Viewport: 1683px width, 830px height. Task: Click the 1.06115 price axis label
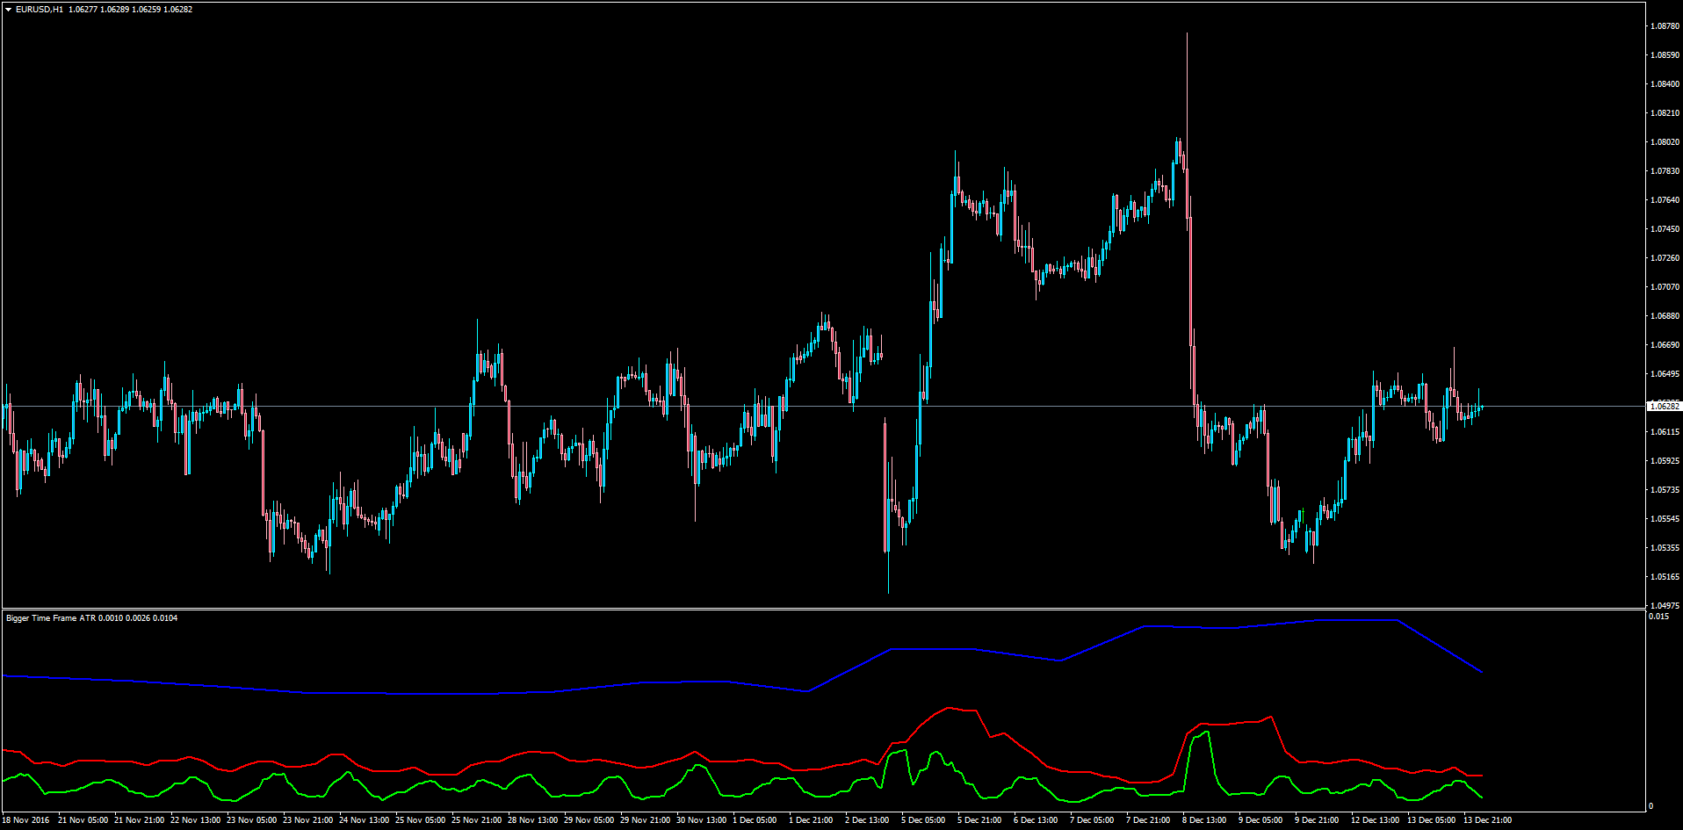click(x=1665, y=432)
